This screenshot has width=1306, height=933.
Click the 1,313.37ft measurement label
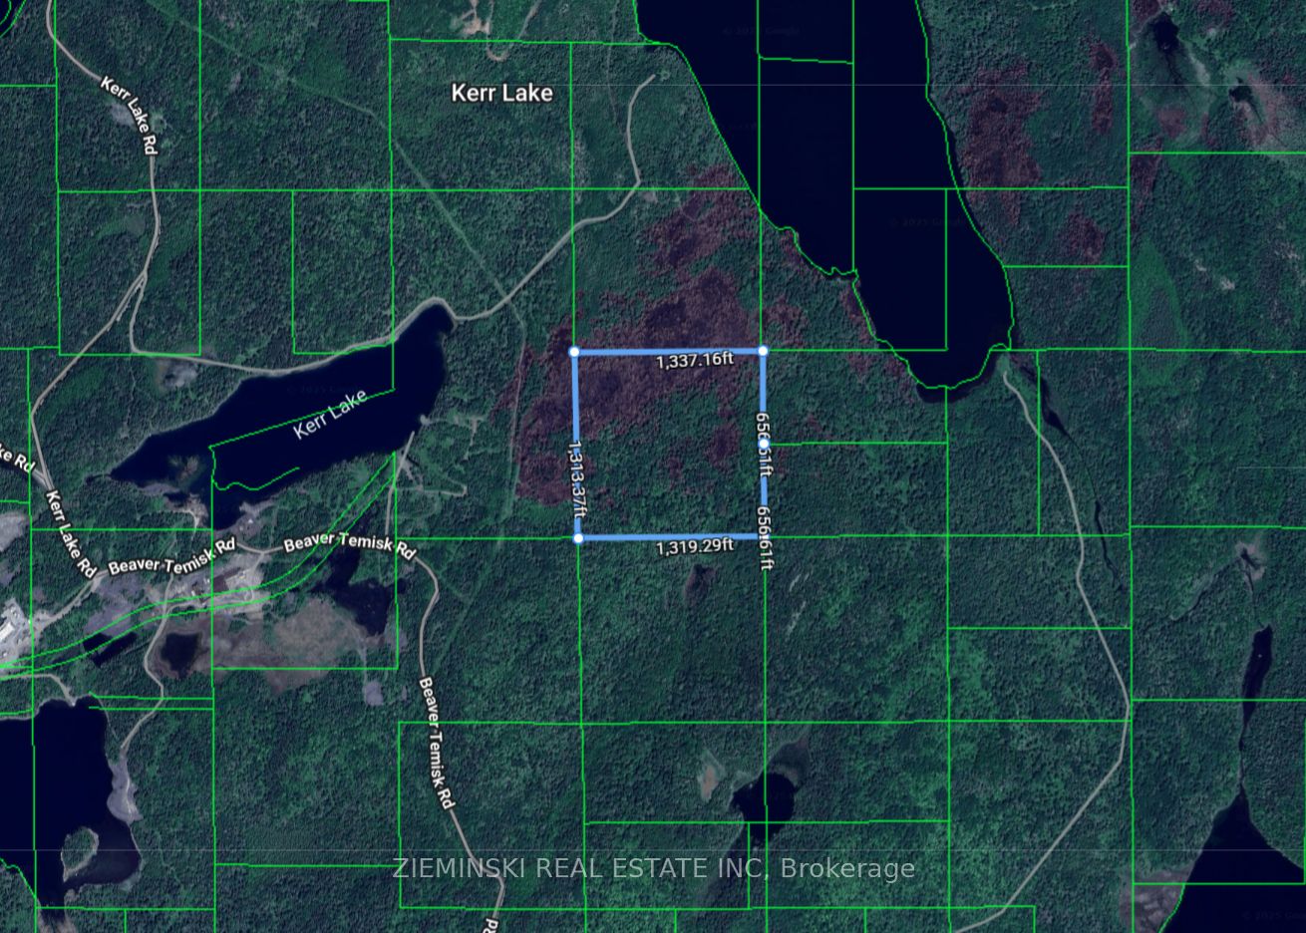click(x=577, y=477)
